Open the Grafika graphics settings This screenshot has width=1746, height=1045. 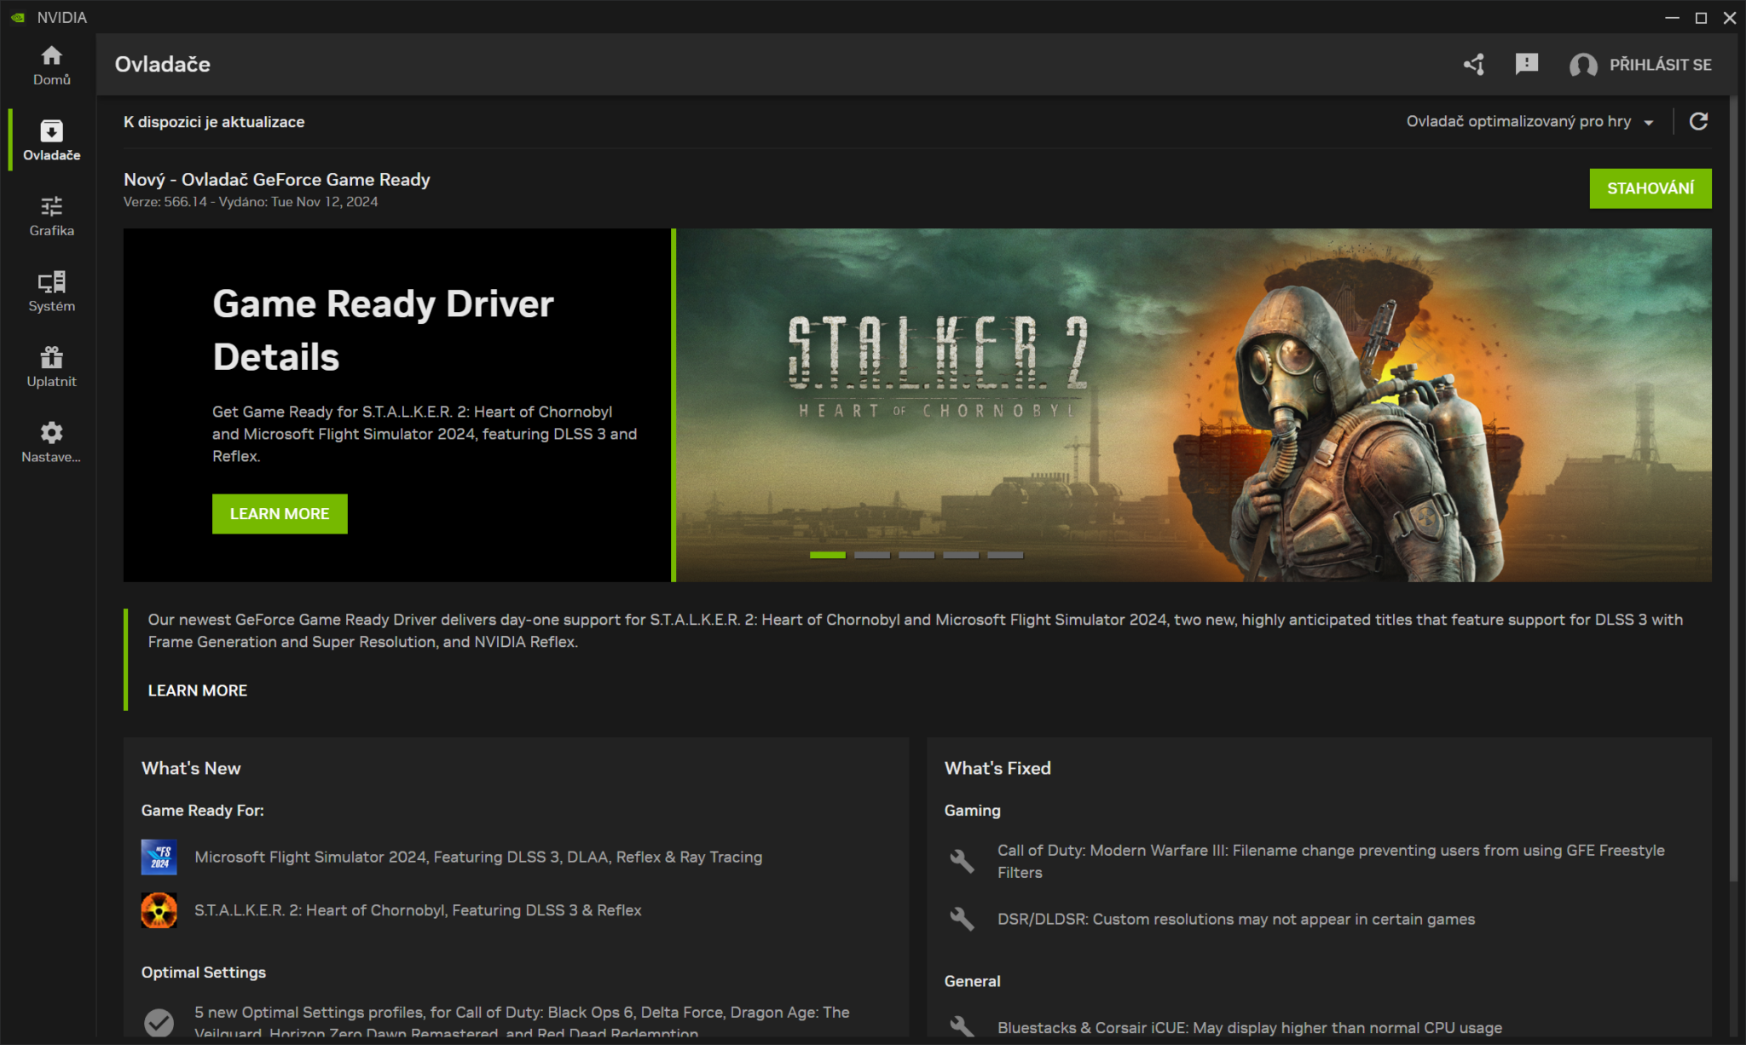tap(51, 217)
